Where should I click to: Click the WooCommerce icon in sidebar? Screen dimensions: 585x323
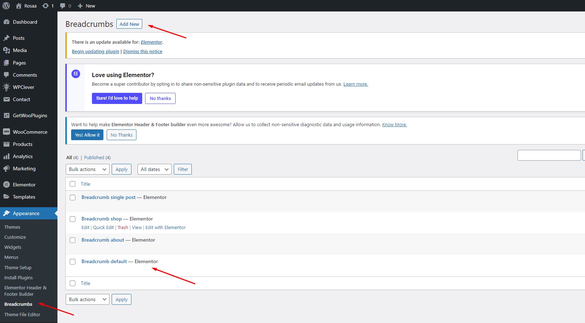pyautogui.click(x=6, y=132)
